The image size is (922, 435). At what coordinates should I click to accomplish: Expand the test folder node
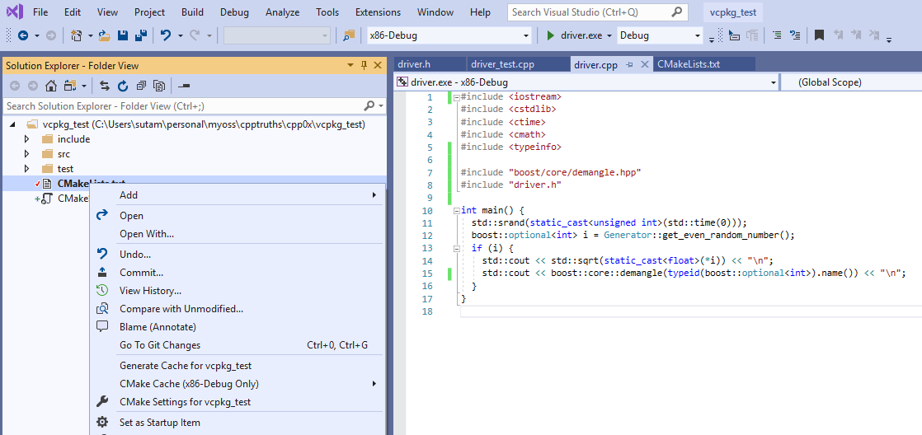click(x=26, y=169)
